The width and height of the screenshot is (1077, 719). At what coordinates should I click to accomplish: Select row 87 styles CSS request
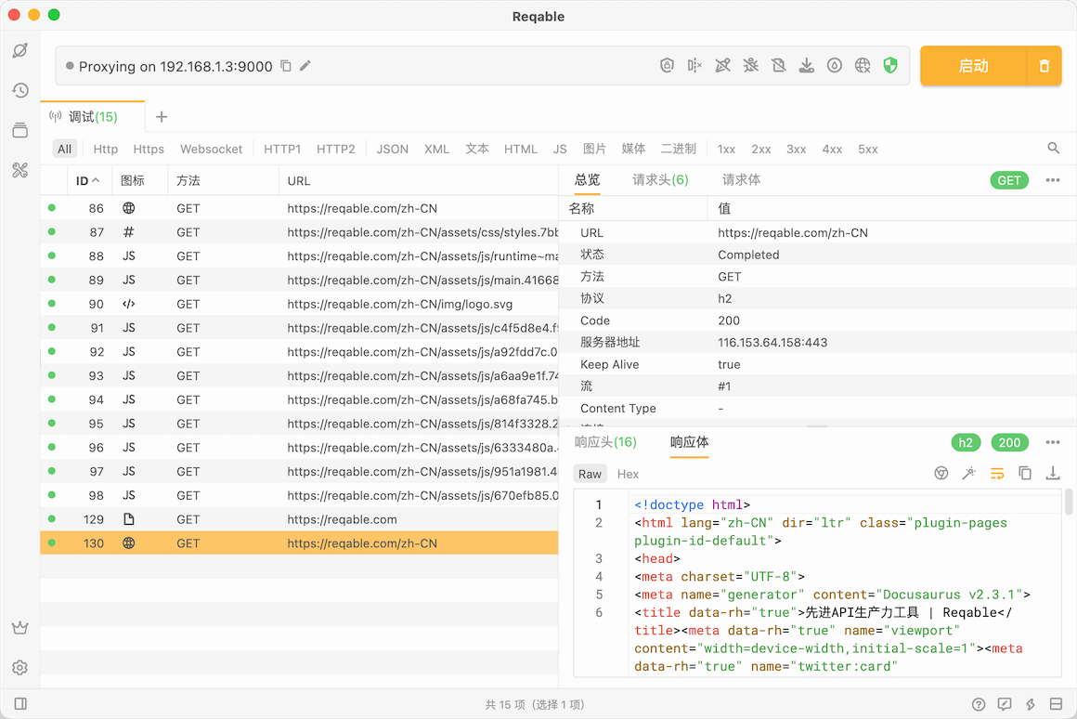(300, 232)
